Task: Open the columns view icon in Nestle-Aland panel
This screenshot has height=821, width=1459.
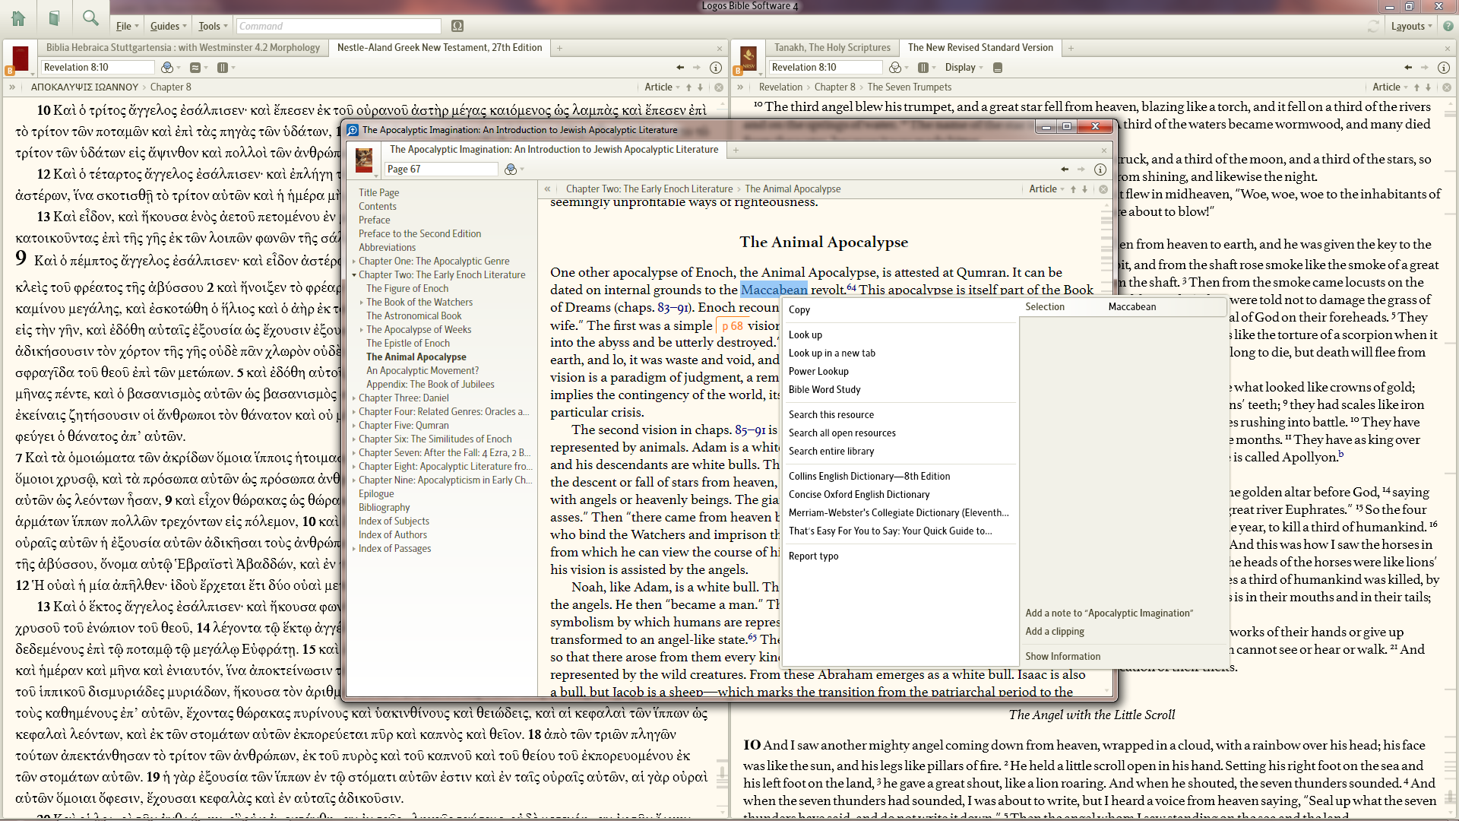Action: pos(223,68)
